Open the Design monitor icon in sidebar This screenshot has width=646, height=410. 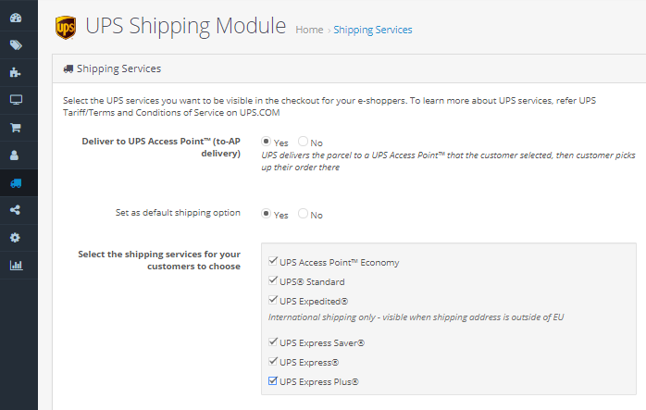[16, 100]
